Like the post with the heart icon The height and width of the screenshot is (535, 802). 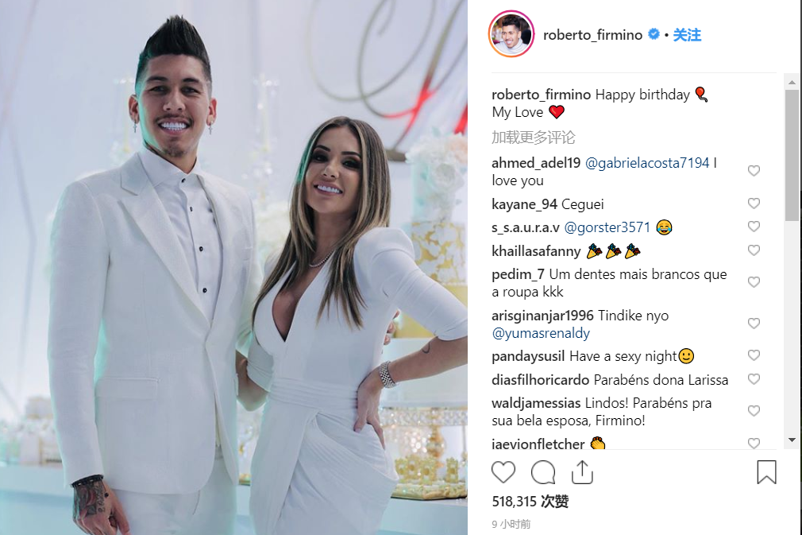pos(503,472)
